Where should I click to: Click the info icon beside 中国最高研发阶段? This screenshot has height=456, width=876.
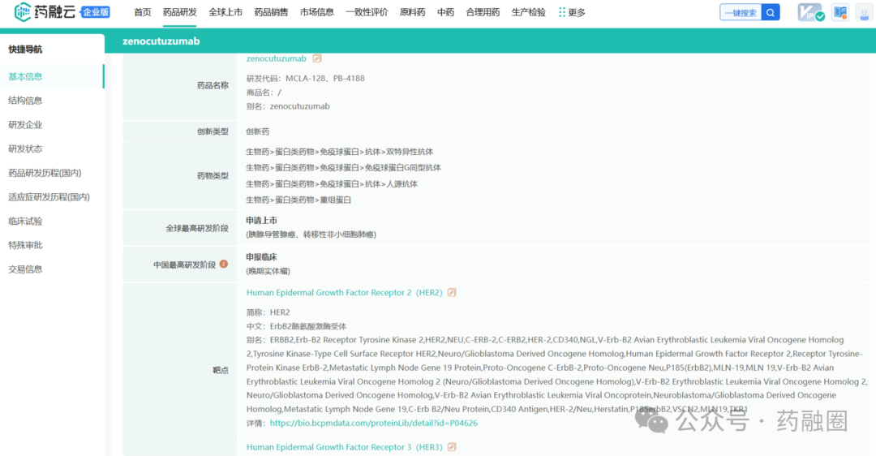click(x=224, y=265)
